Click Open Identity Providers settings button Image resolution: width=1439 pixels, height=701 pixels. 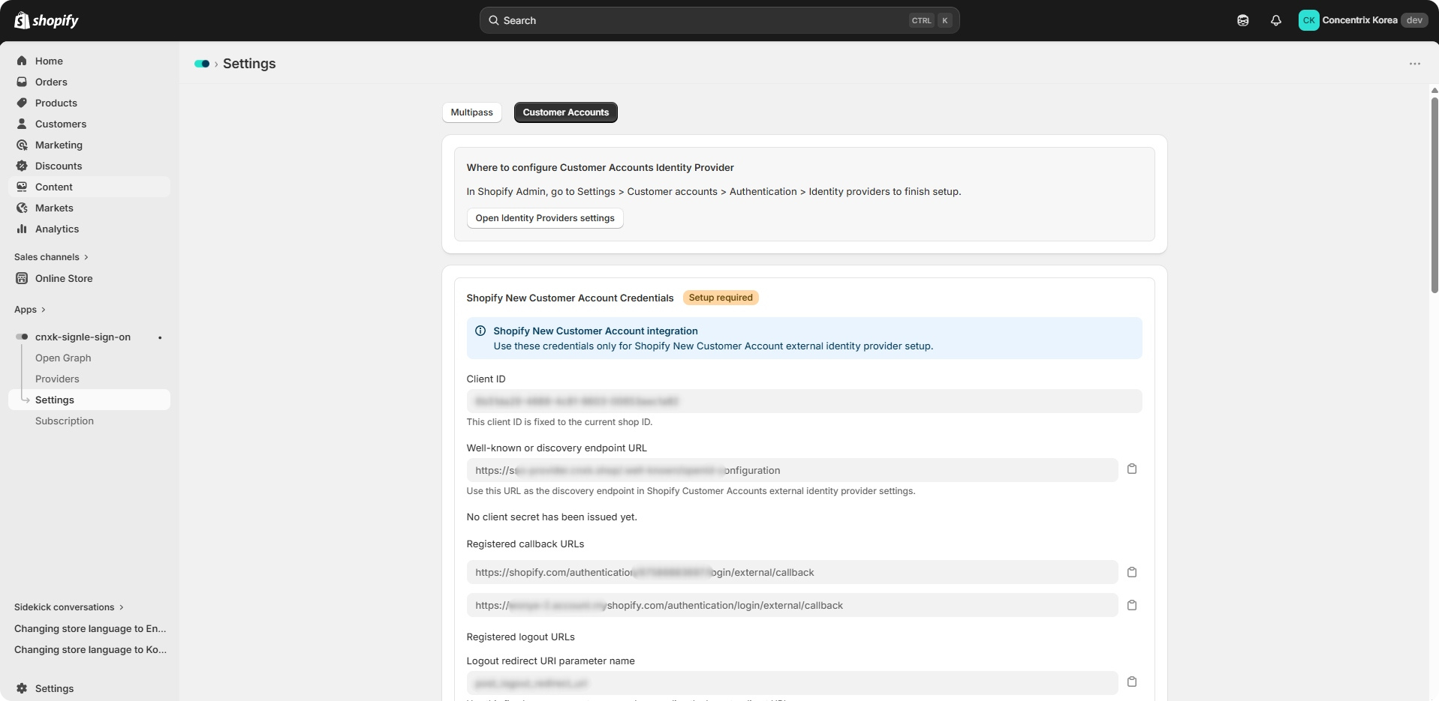coord(545,218)
